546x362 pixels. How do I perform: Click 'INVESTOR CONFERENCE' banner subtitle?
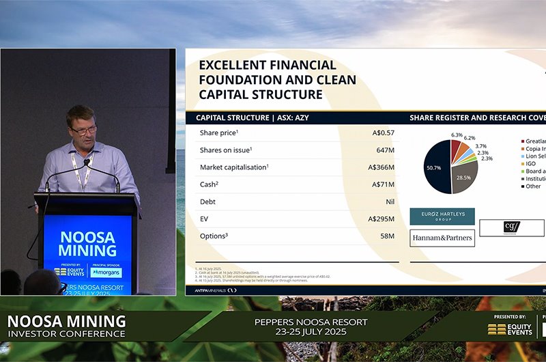click(66, 334)
